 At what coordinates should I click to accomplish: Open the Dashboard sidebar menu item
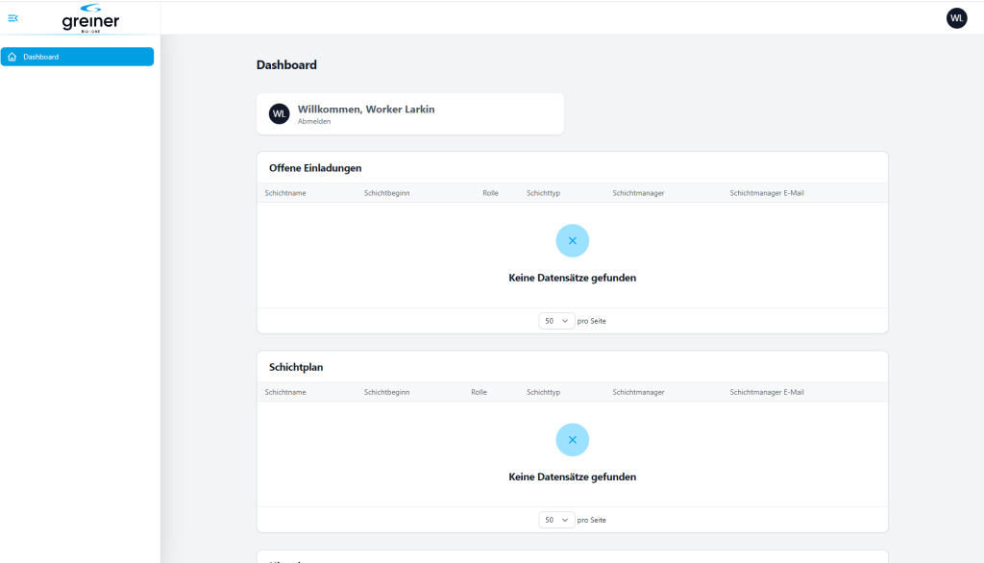click(77, 57)
